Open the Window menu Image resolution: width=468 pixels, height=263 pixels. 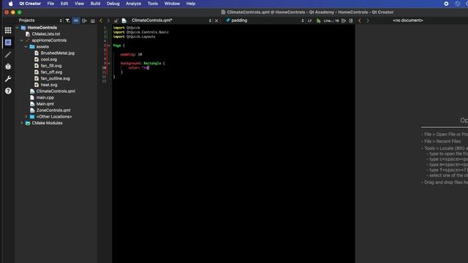pos(172,4)
